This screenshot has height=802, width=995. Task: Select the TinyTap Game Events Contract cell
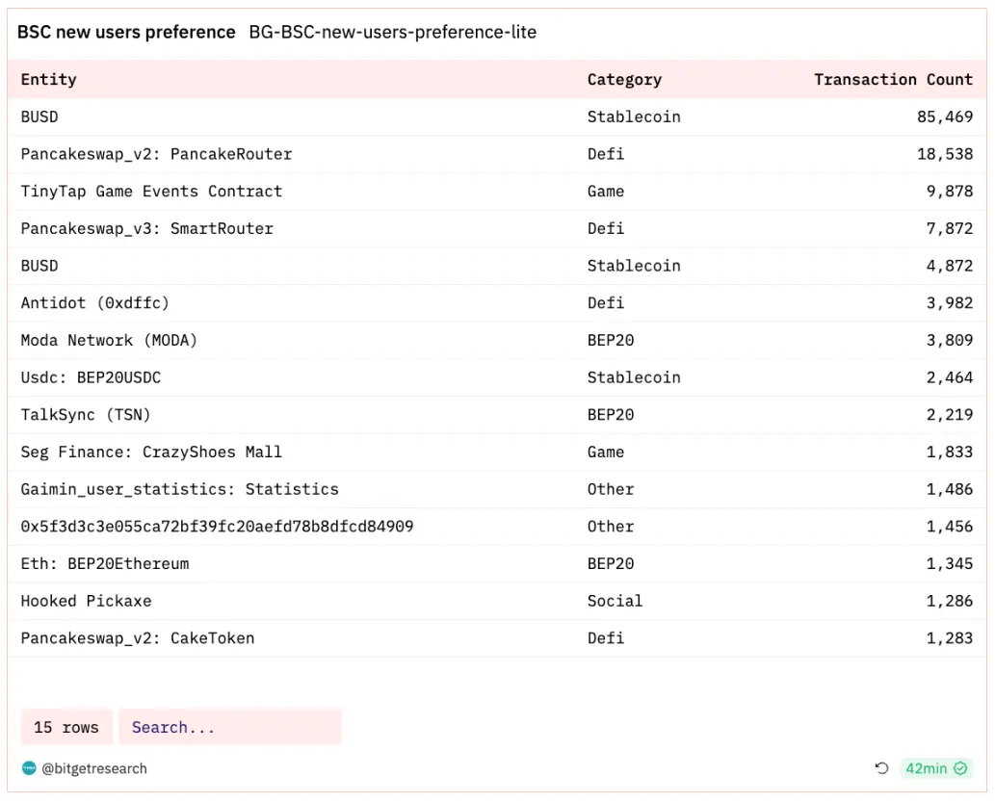click(151, 191)
